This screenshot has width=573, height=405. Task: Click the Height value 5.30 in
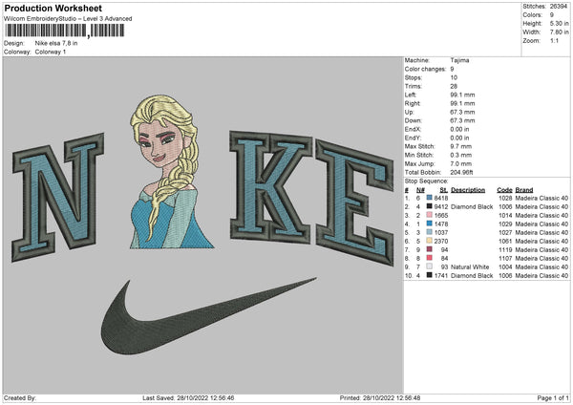point(559,23)
